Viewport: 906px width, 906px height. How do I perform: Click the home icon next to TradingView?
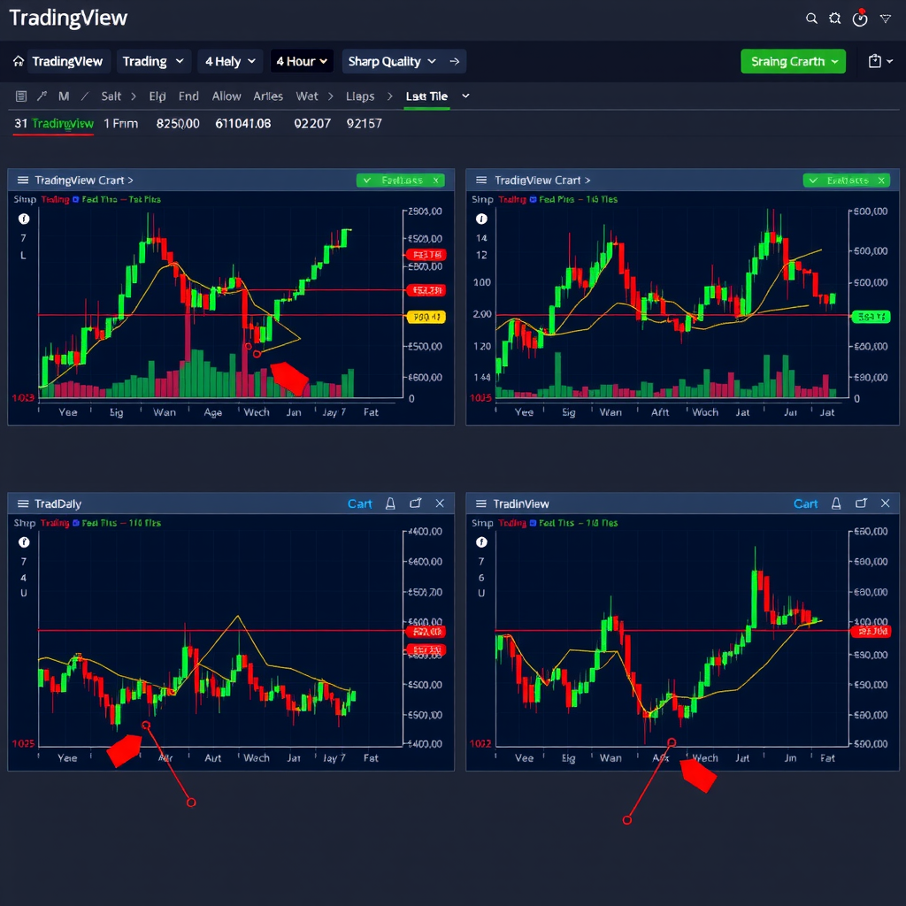(19, 62)
